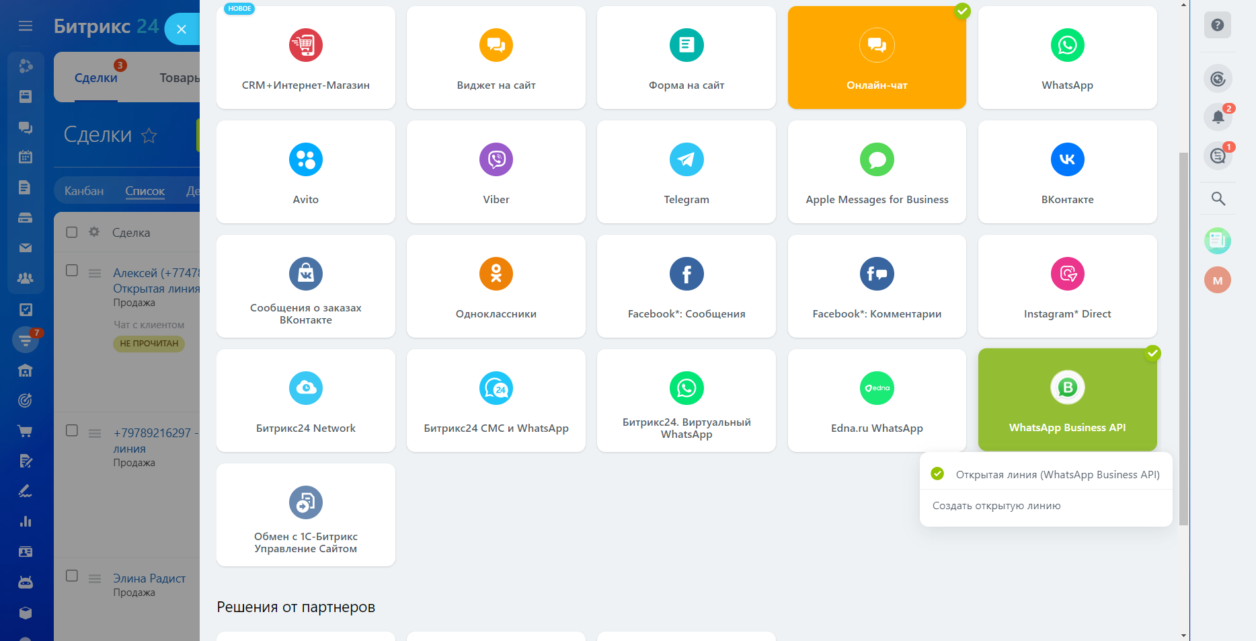This screenshot has height=641, width=1256.
Task: Open the search magnifier in right panel
Action: [x=1218, y=198]
